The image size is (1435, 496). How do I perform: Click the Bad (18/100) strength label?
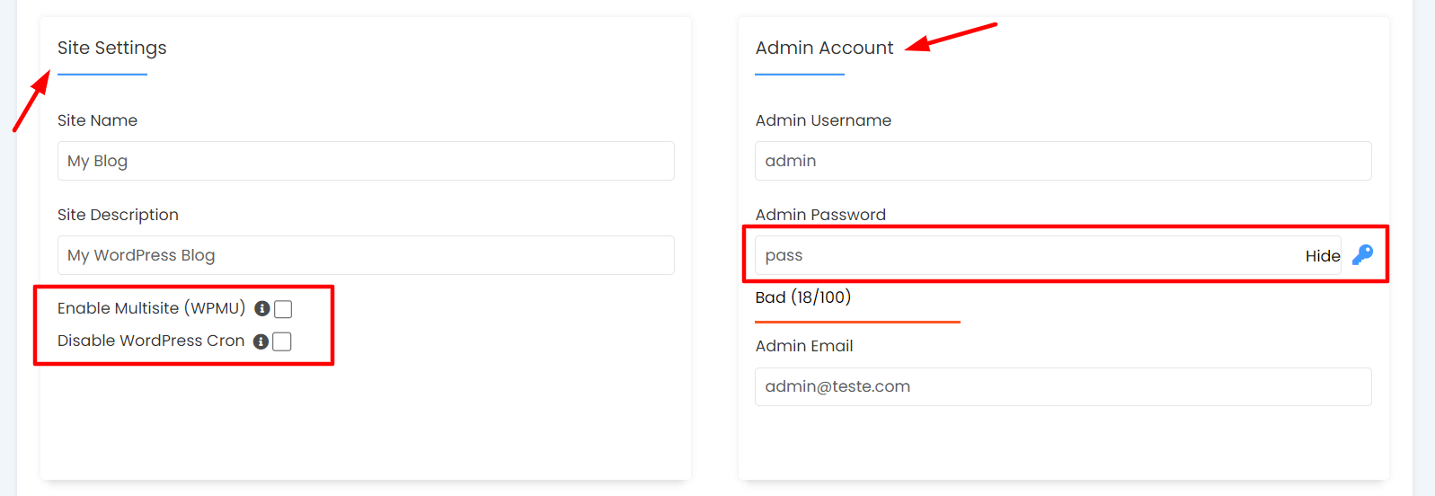(803, 297)
